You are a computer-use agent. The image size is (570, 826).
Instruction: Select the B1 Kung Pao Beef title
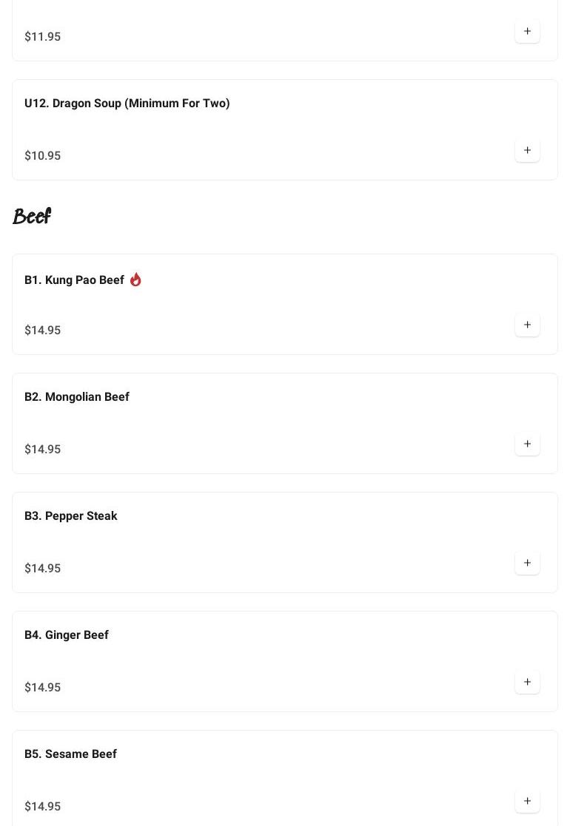[74, 280]
